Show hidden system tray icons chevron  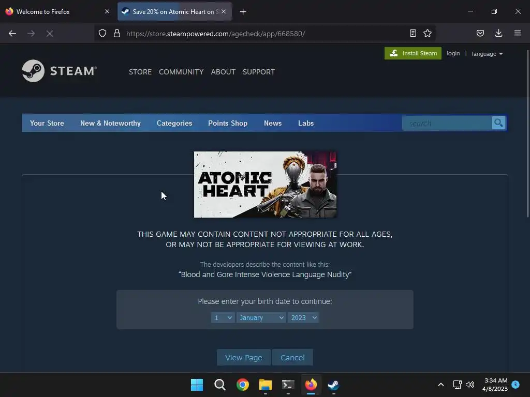(x=441, y=385)
